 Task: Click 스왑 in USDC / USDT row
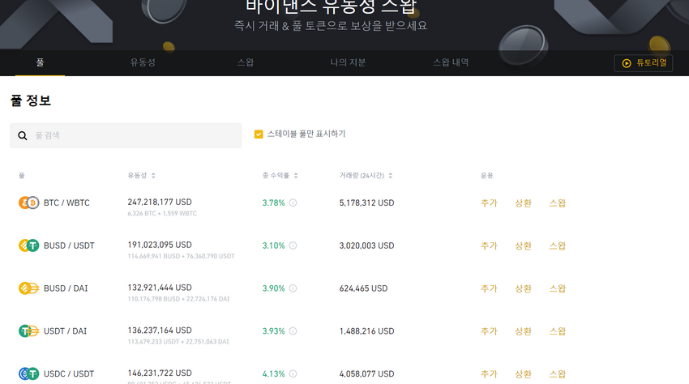point(557,374)
